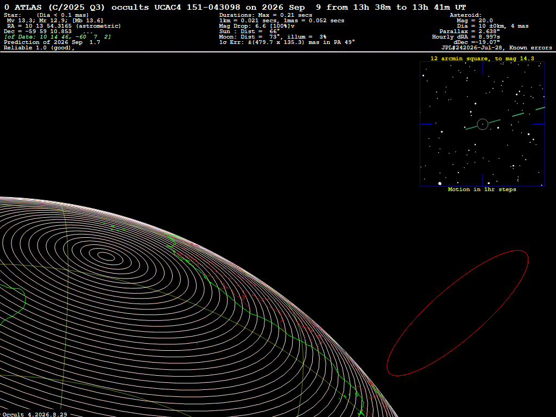The image size is (556, 417).
Task: Click the Occult 4.2026.8.29 version label
Action: click(x=35, y=414)
